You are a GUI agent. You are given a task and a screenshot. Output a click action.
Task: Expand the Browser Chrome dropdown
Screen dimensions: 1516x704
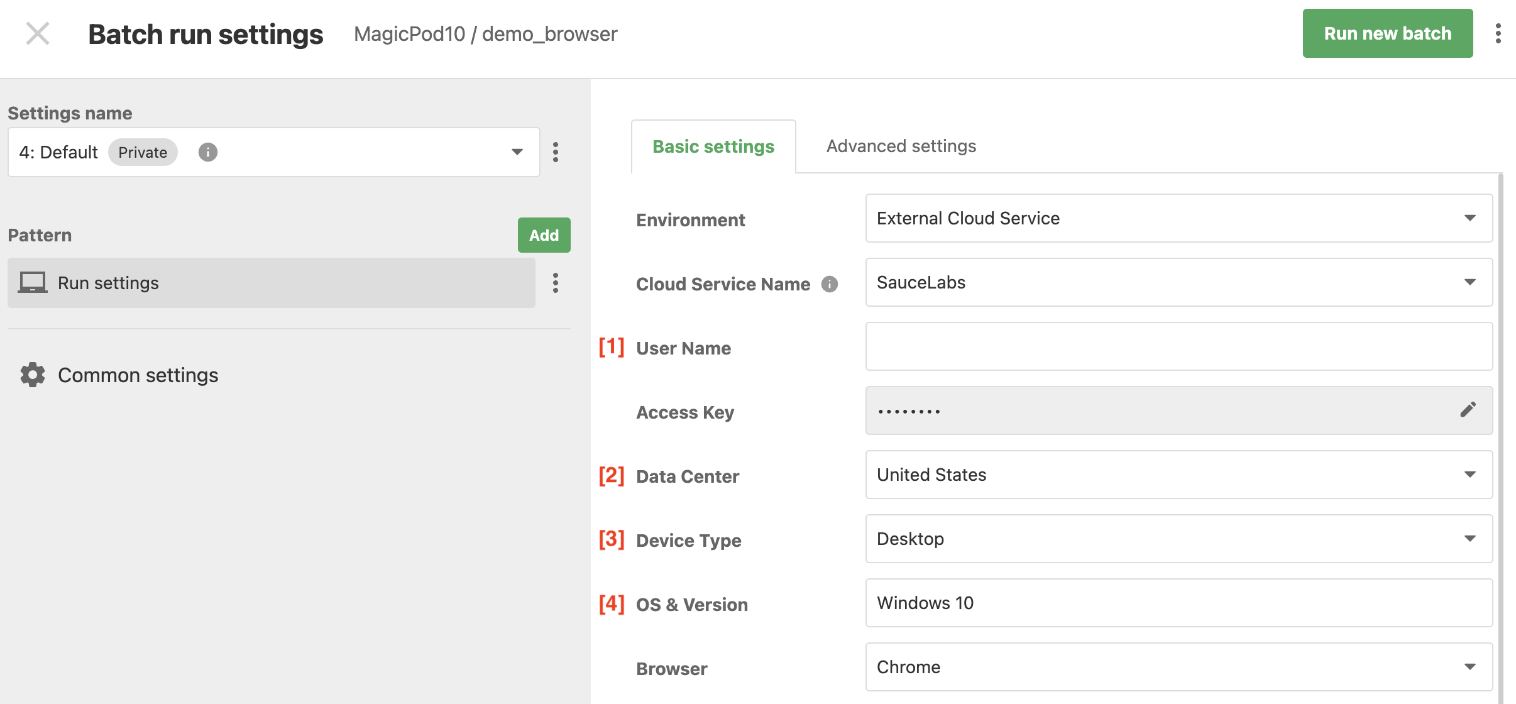click(1179, 667)
